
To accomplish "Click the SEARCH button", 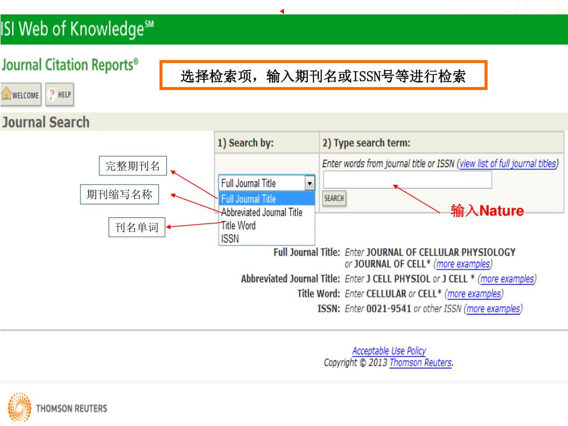I will 334,199.
